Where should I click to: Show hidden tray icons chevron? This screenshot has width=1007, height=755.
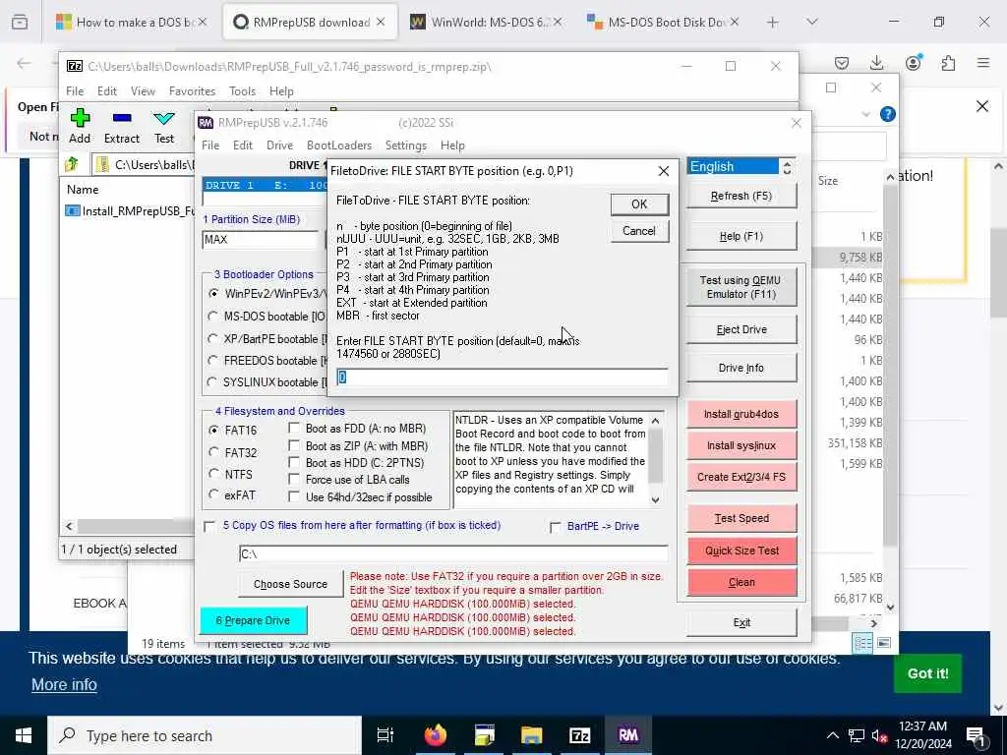(x=832, y=735)
